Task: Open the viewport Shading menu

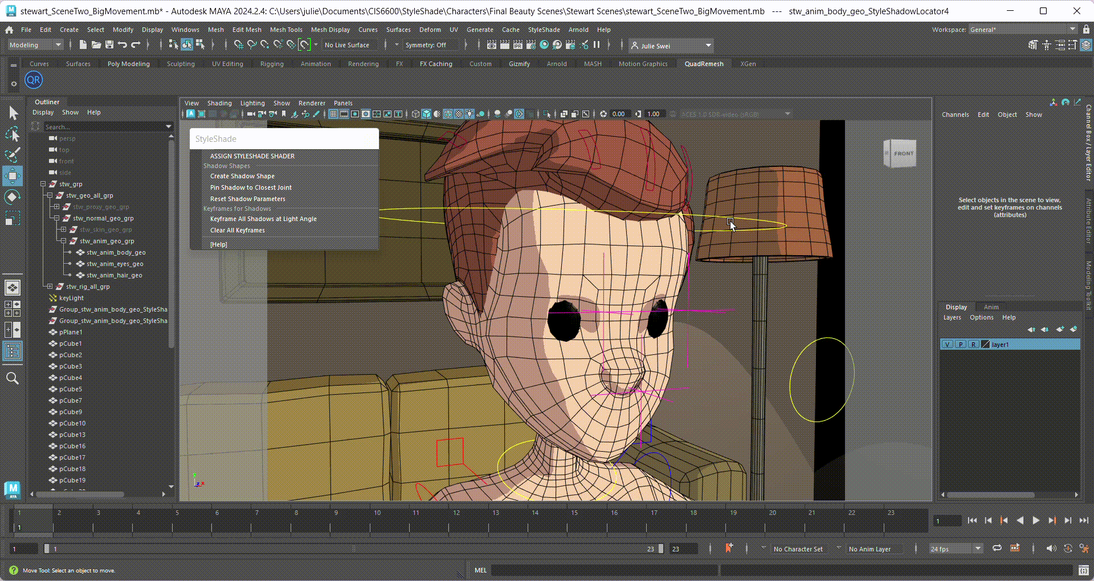Action: click(x=219, y=103)
